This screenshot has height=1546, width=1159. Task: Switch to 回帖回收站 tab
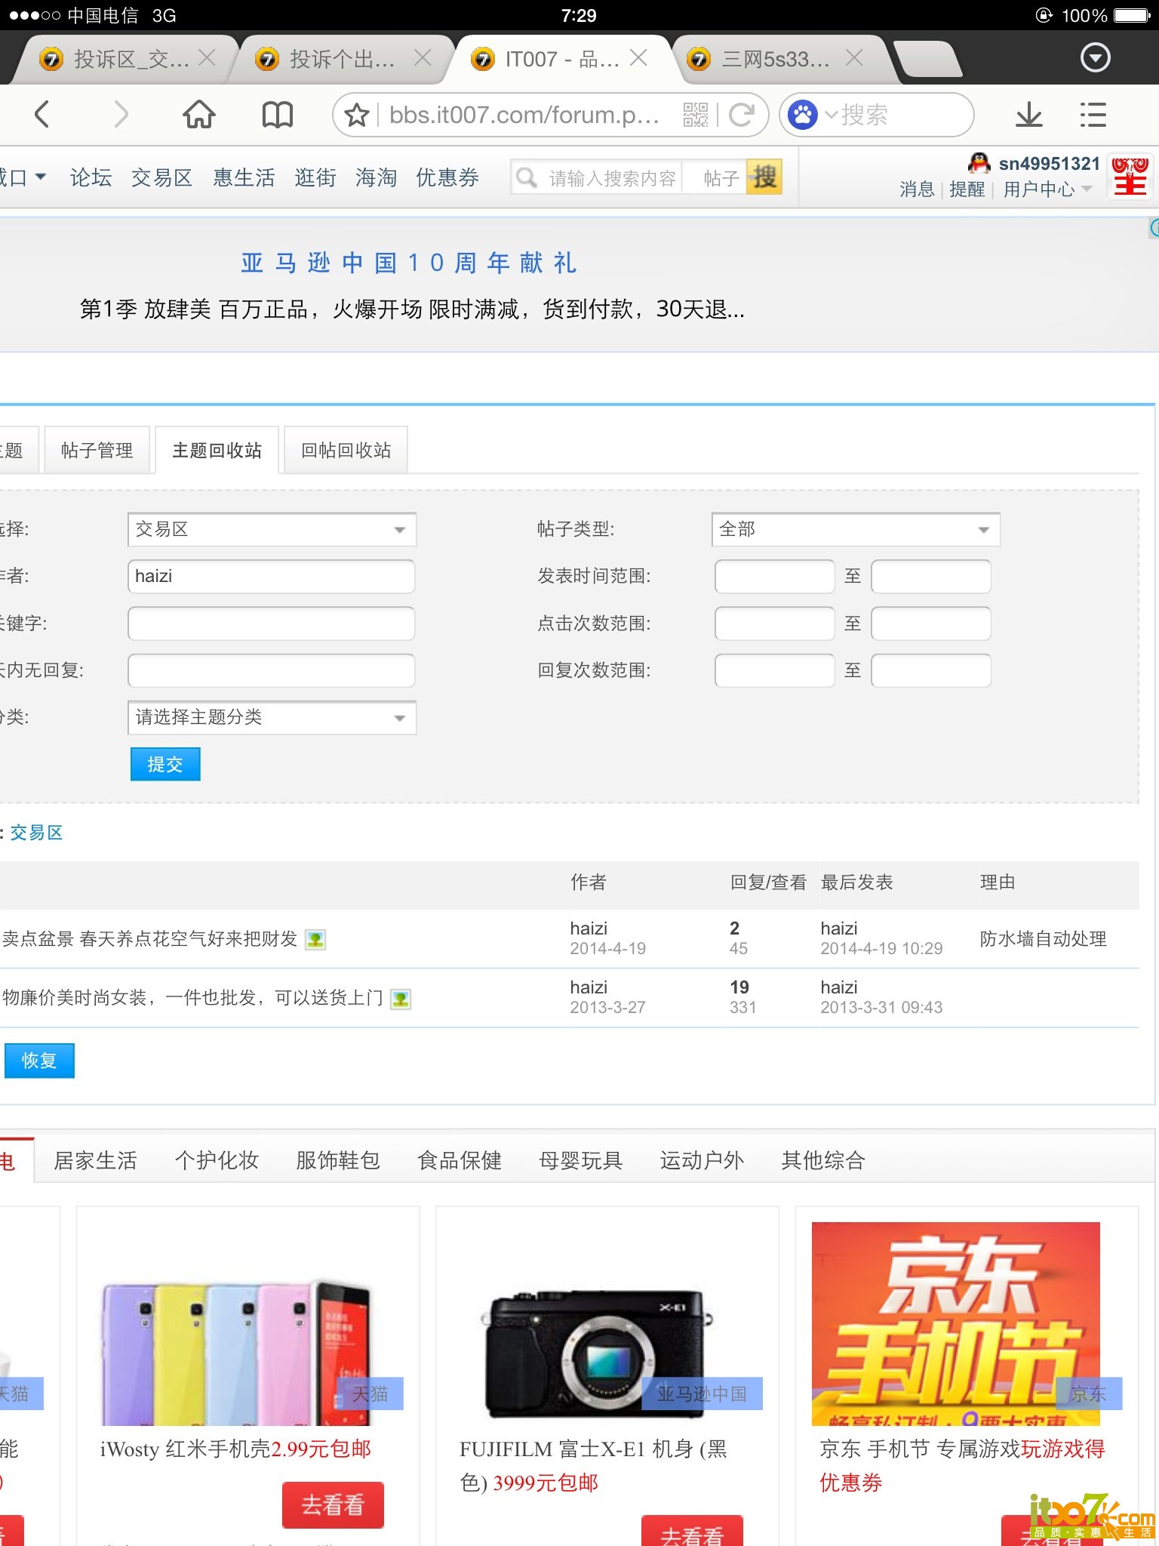pyautogui.click(x=346, y=450)
